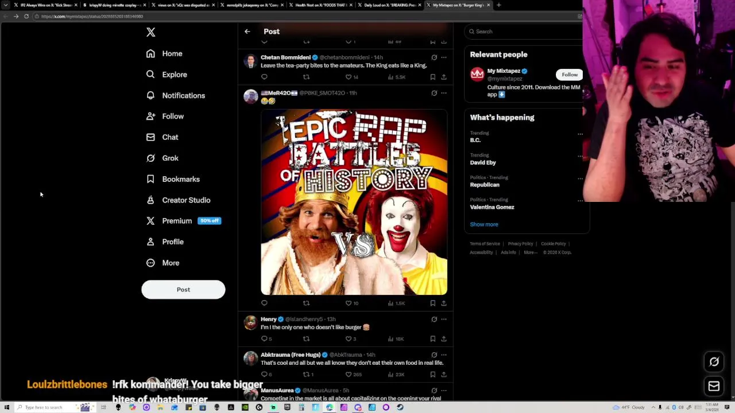Screen dimensions: 735x413
Task: Open the Valentina Gomez trend
Action: click(x=492, y=204)
